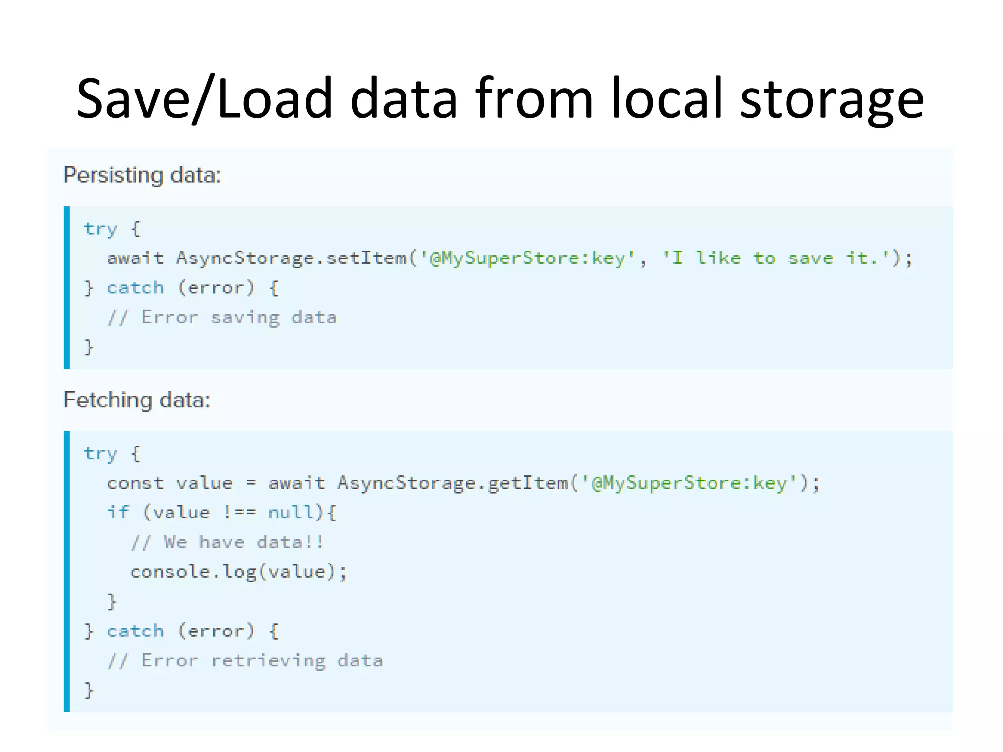Click the slide title 'Save/Load data from local storage'

pyautogui.click(x=500, y=98)
